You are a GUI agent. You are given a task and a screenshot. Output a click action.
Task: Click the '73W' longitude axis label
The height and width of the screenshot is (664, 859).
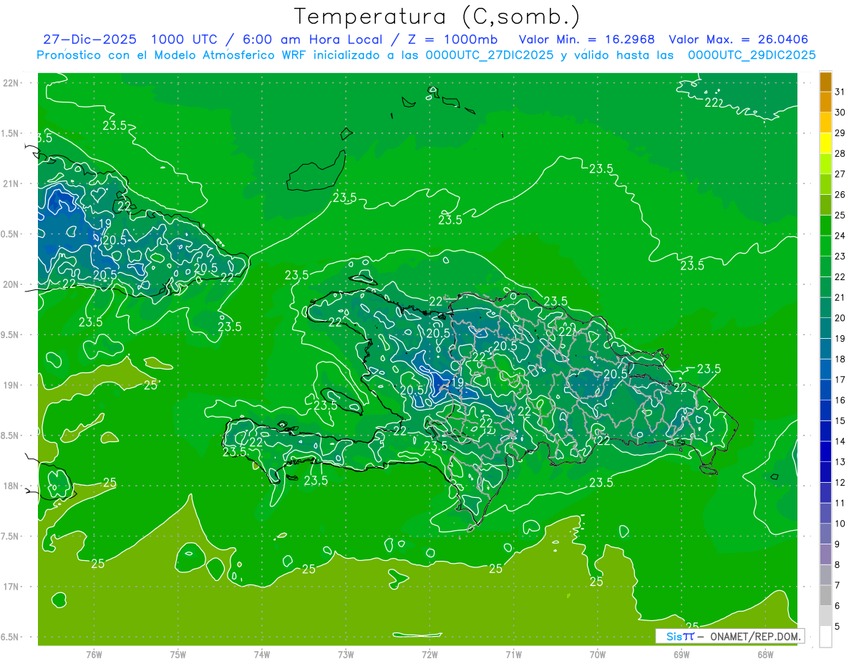pyautogui.click(x=346, y=654)
